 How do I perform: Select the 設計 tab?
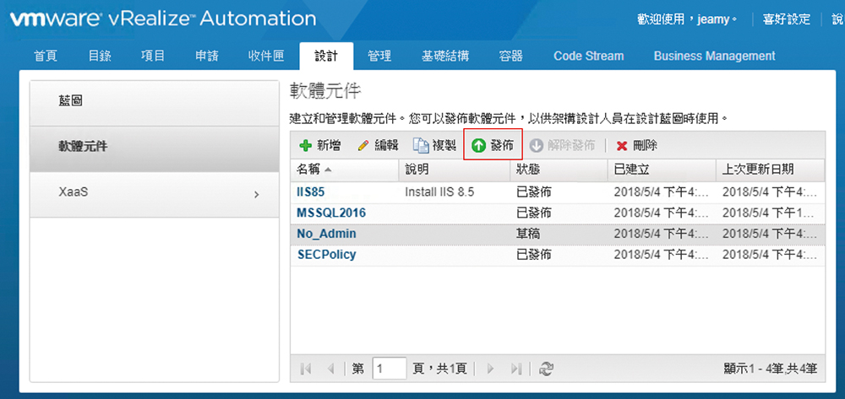[x=326, y=56]
